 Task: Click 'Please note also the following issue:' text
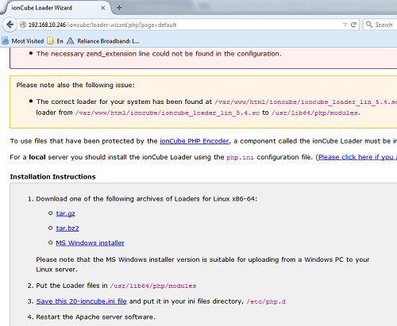[75, 85]
